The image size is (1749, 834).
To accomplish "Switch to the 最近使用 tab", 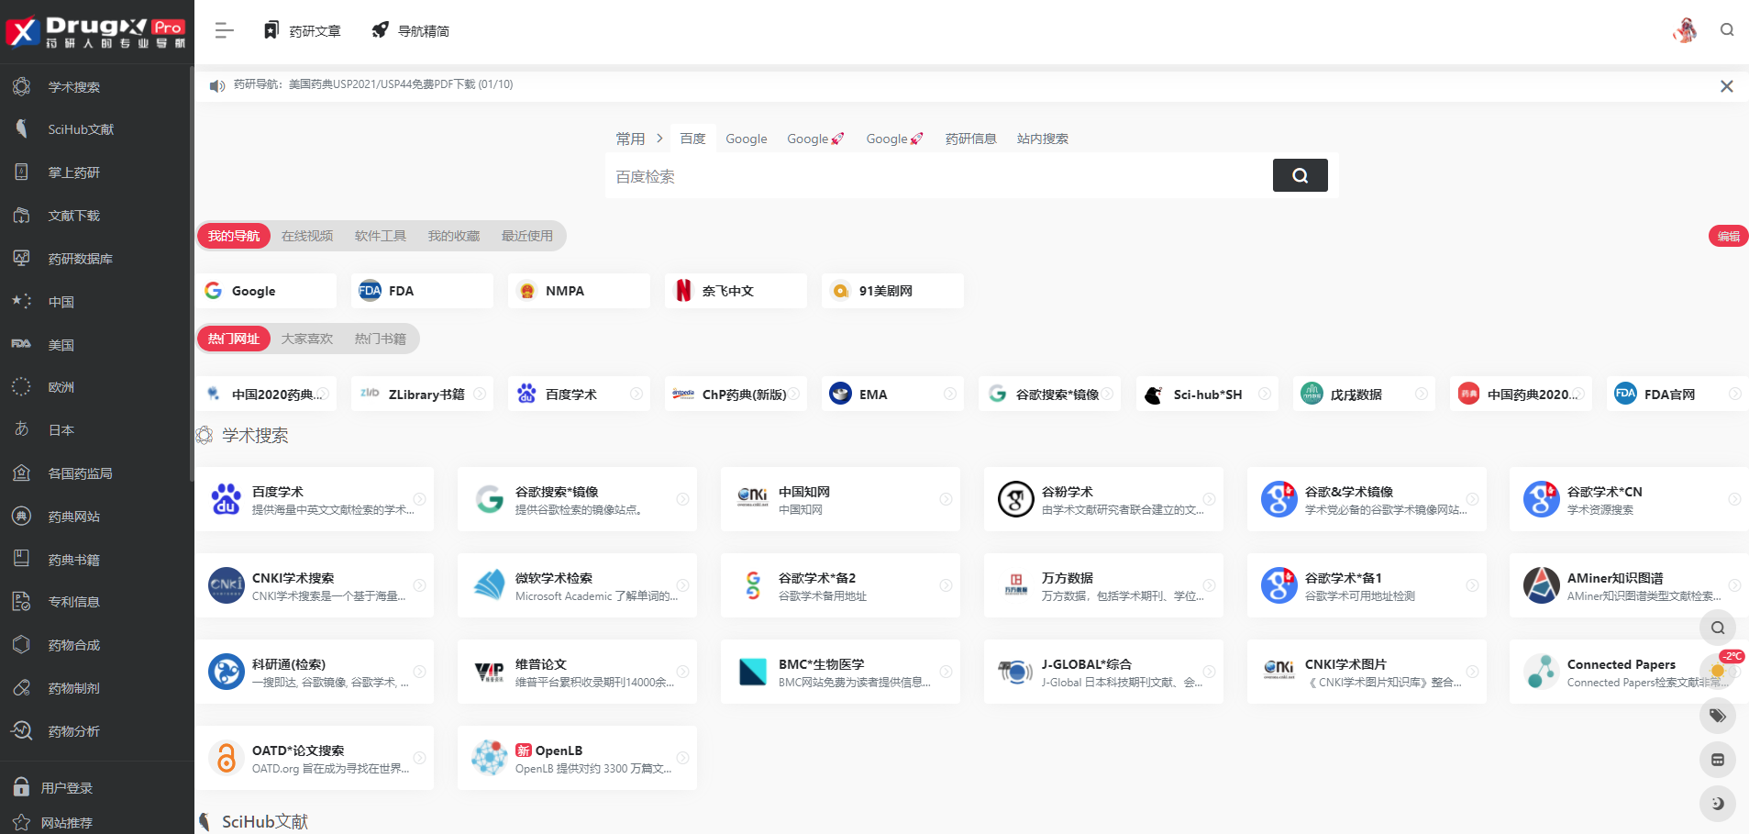I will [x=527, y=236].
